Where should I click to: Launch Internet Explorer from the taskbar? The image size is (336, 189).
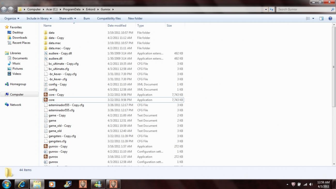click(x=22, y=184)
